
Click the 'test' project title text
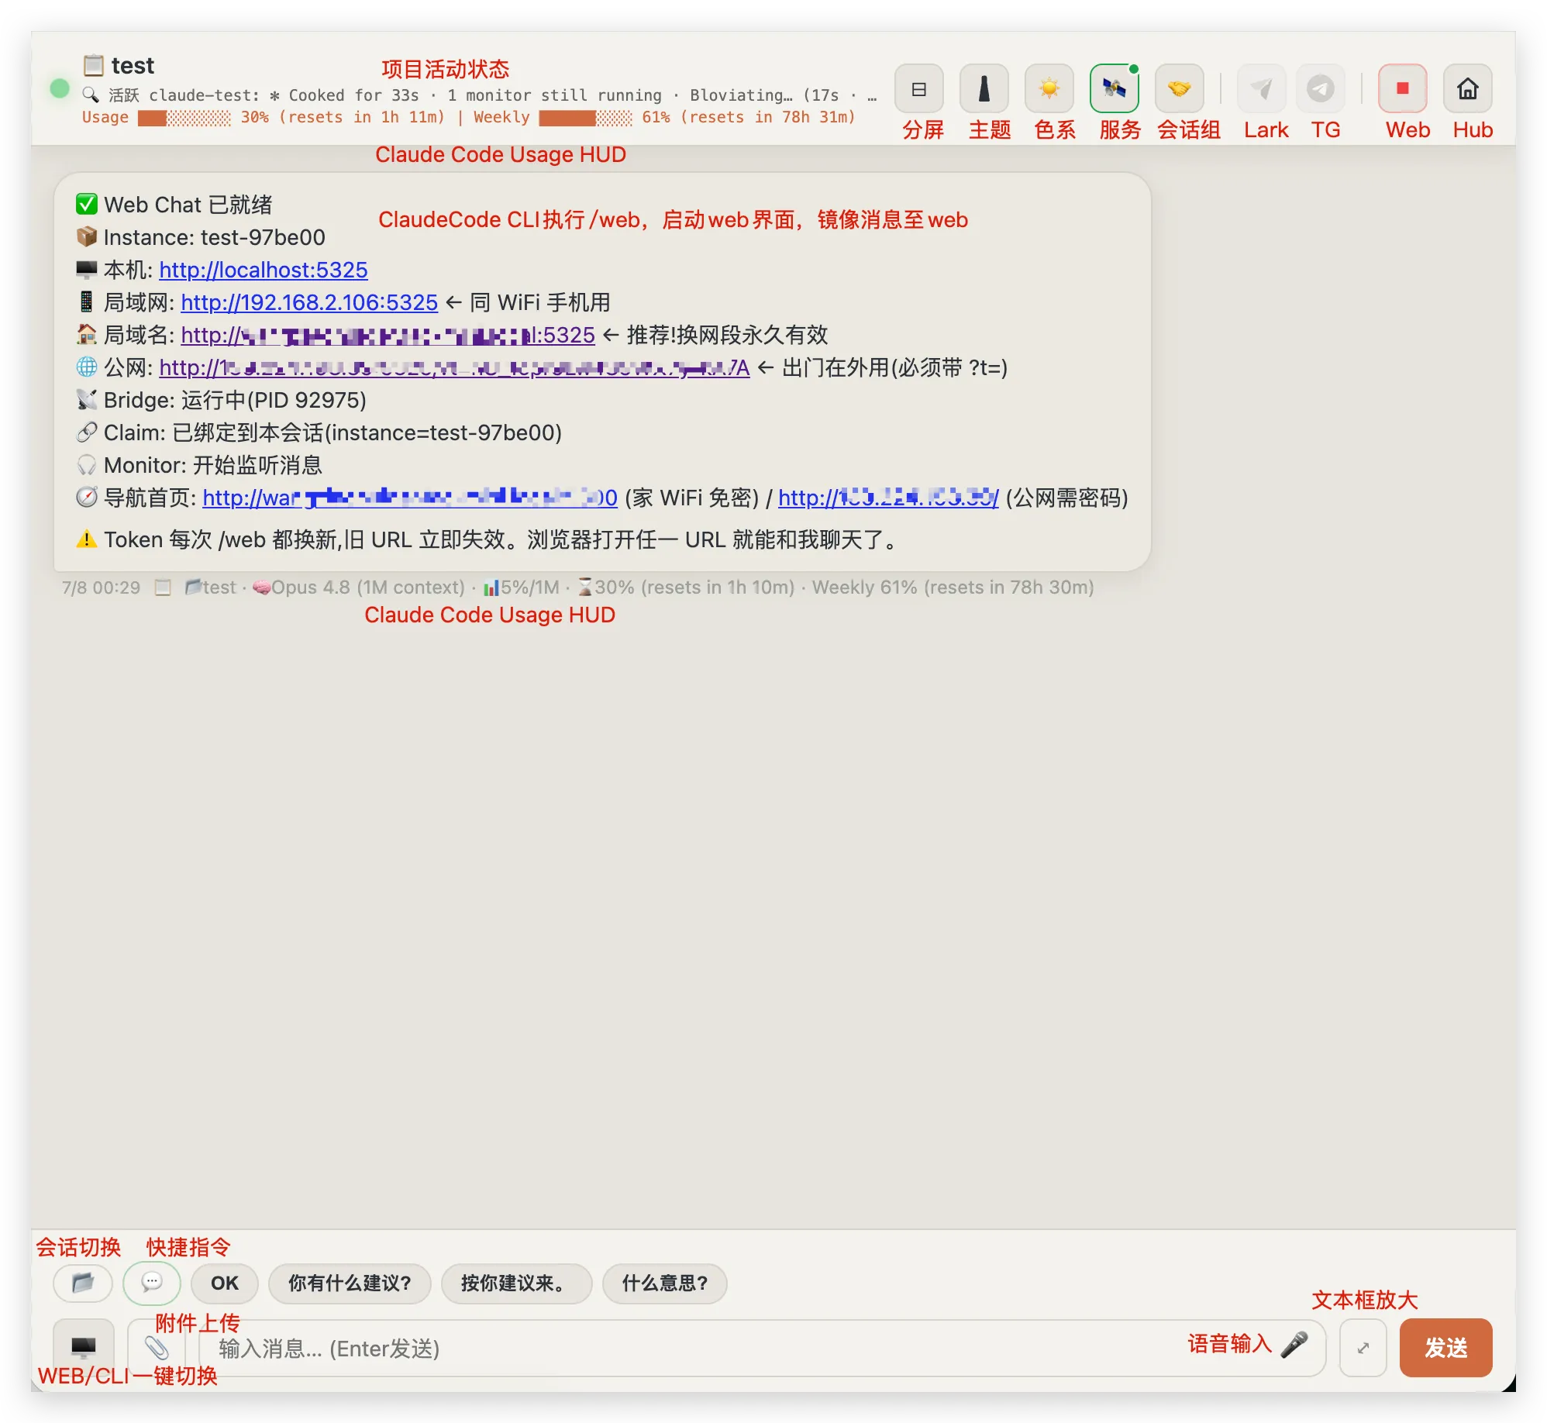(133, 65)
